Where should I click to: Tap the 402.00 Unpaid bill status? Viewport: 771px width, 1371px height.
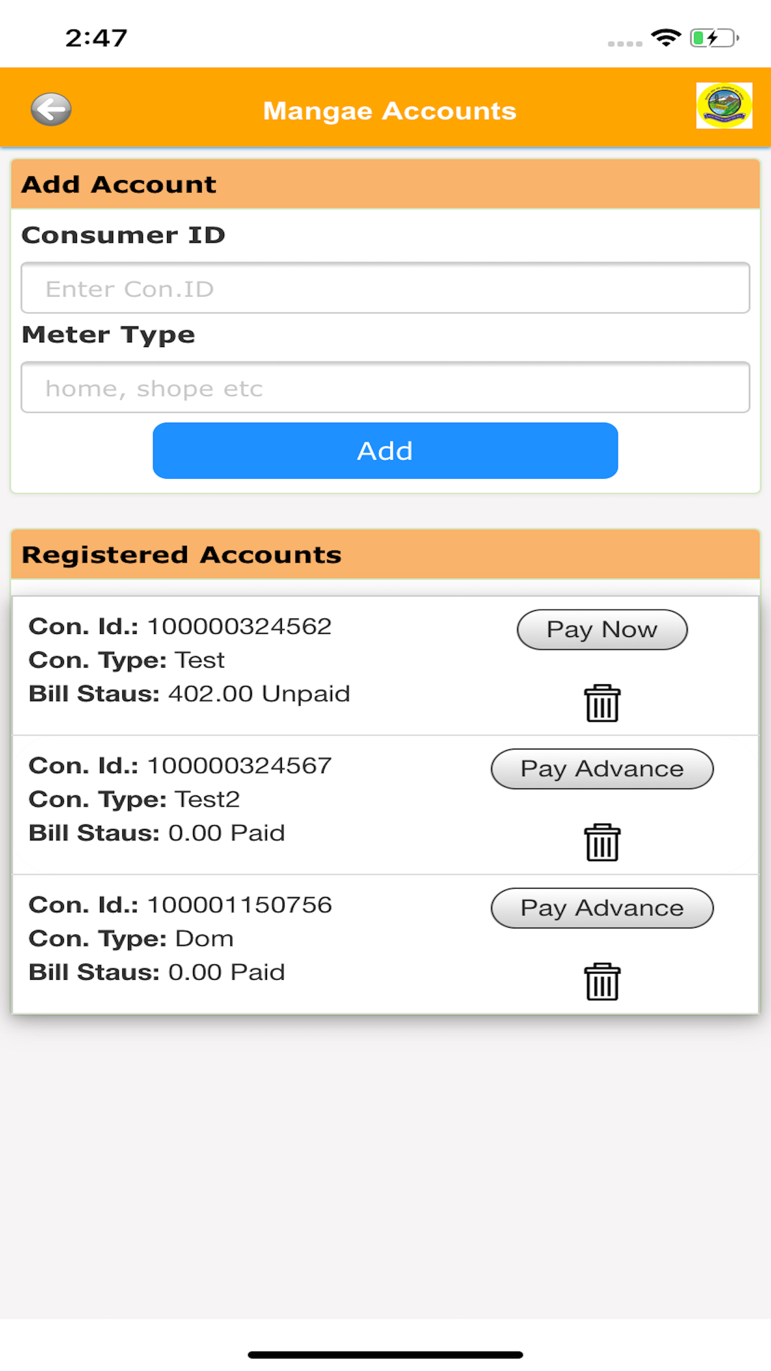tap(259, 694)
